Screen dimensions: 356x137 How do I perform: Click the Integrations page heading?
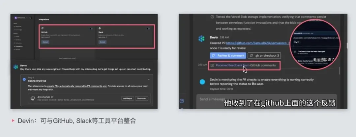[44, 19]
